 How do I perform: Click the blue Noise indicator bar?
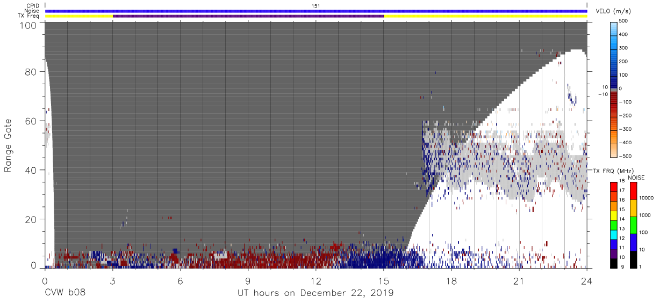pyautogui.click(x=316, y=11)
